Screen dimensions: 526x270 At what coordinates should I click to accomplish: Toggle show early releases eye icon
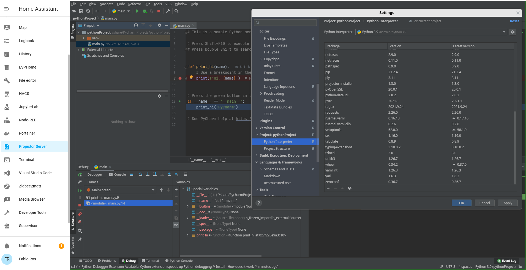(350, 188)
